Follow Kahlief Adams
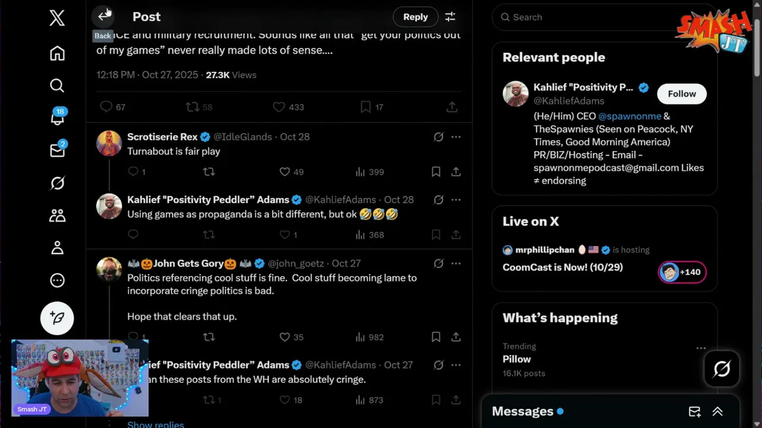This screenshot has height=428, width=762. click(682, 94)
